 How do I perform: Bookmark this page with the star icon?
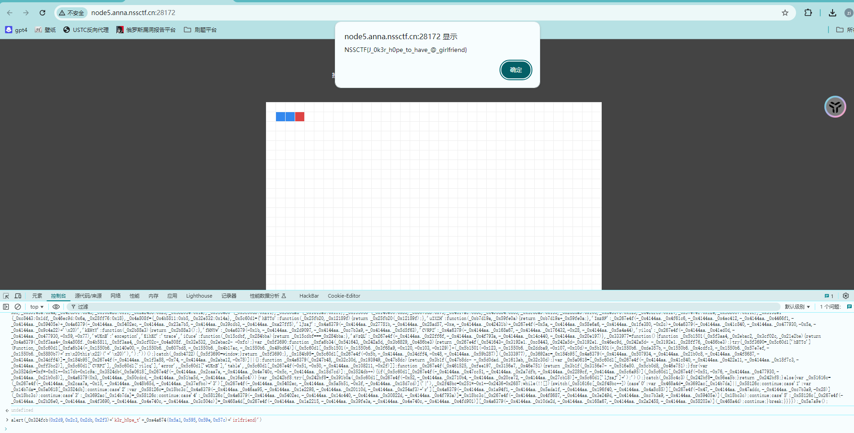point(785,13)
